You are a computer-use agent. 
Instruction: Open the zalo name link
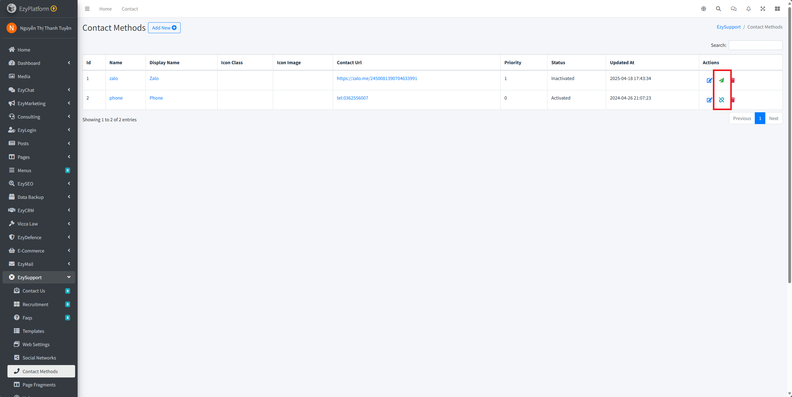pos(114,78)
